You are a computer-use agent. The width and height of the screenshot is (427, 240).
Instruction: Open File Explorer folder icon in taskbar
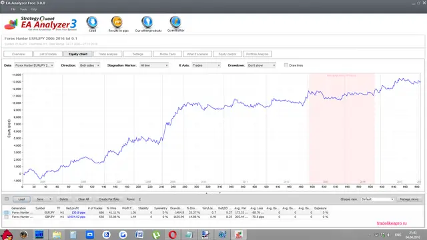point(57,235)
